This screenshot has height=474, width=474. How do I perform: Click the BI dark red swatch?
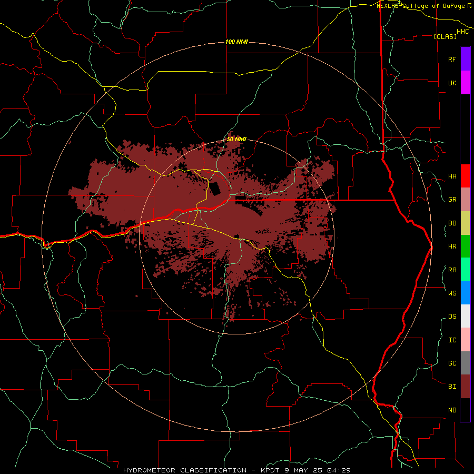[x=465, y=387]
